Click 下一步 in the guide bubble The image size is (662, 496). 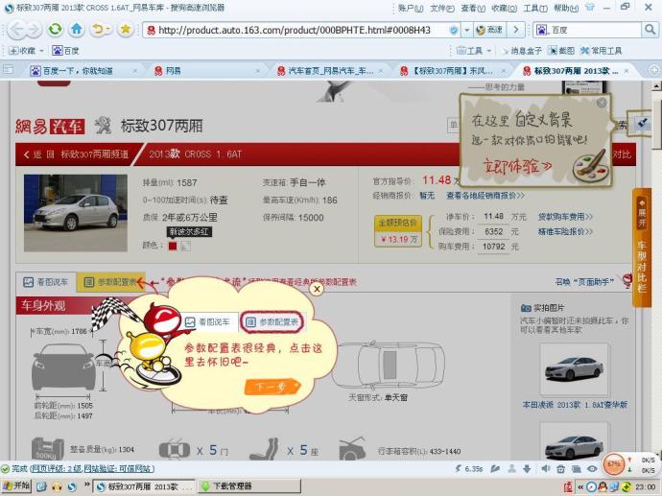(272, 386)
